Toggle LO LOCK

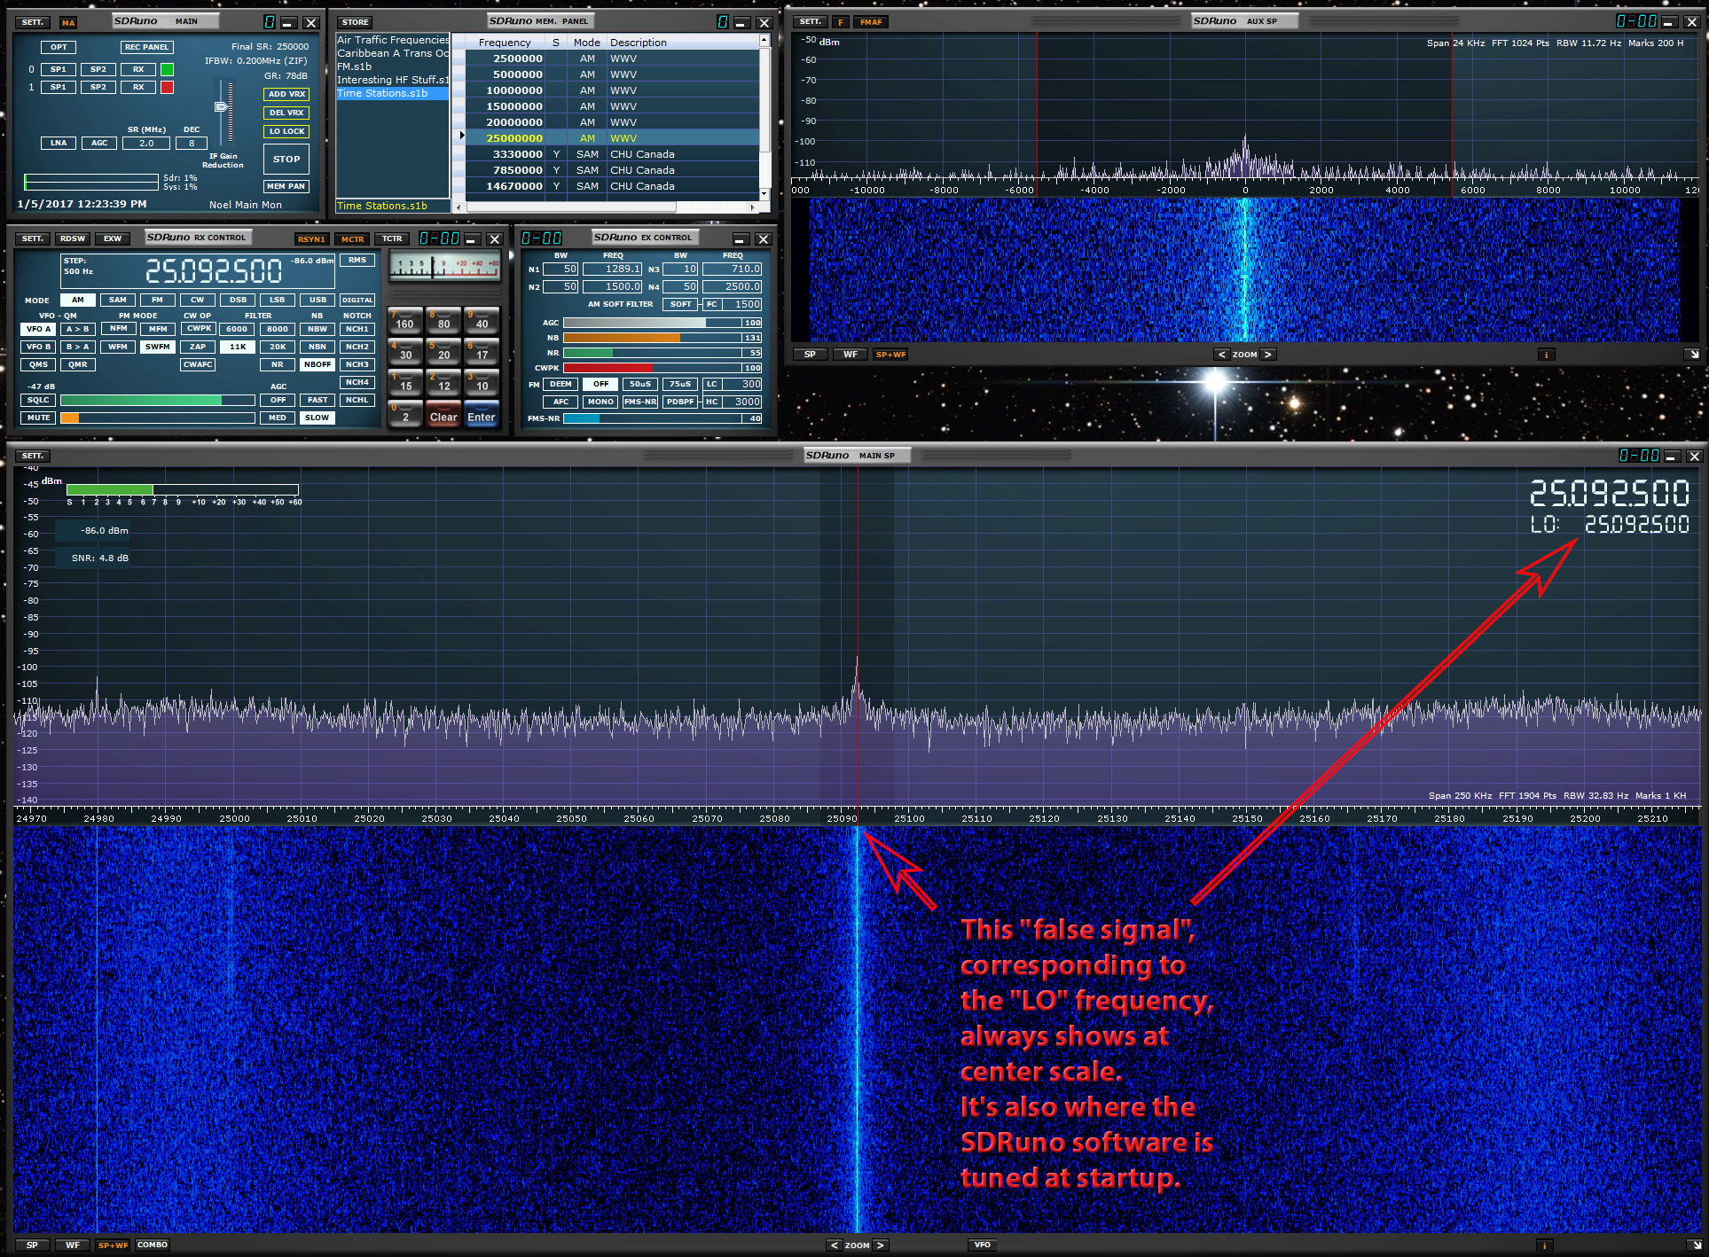coord(286,131)
